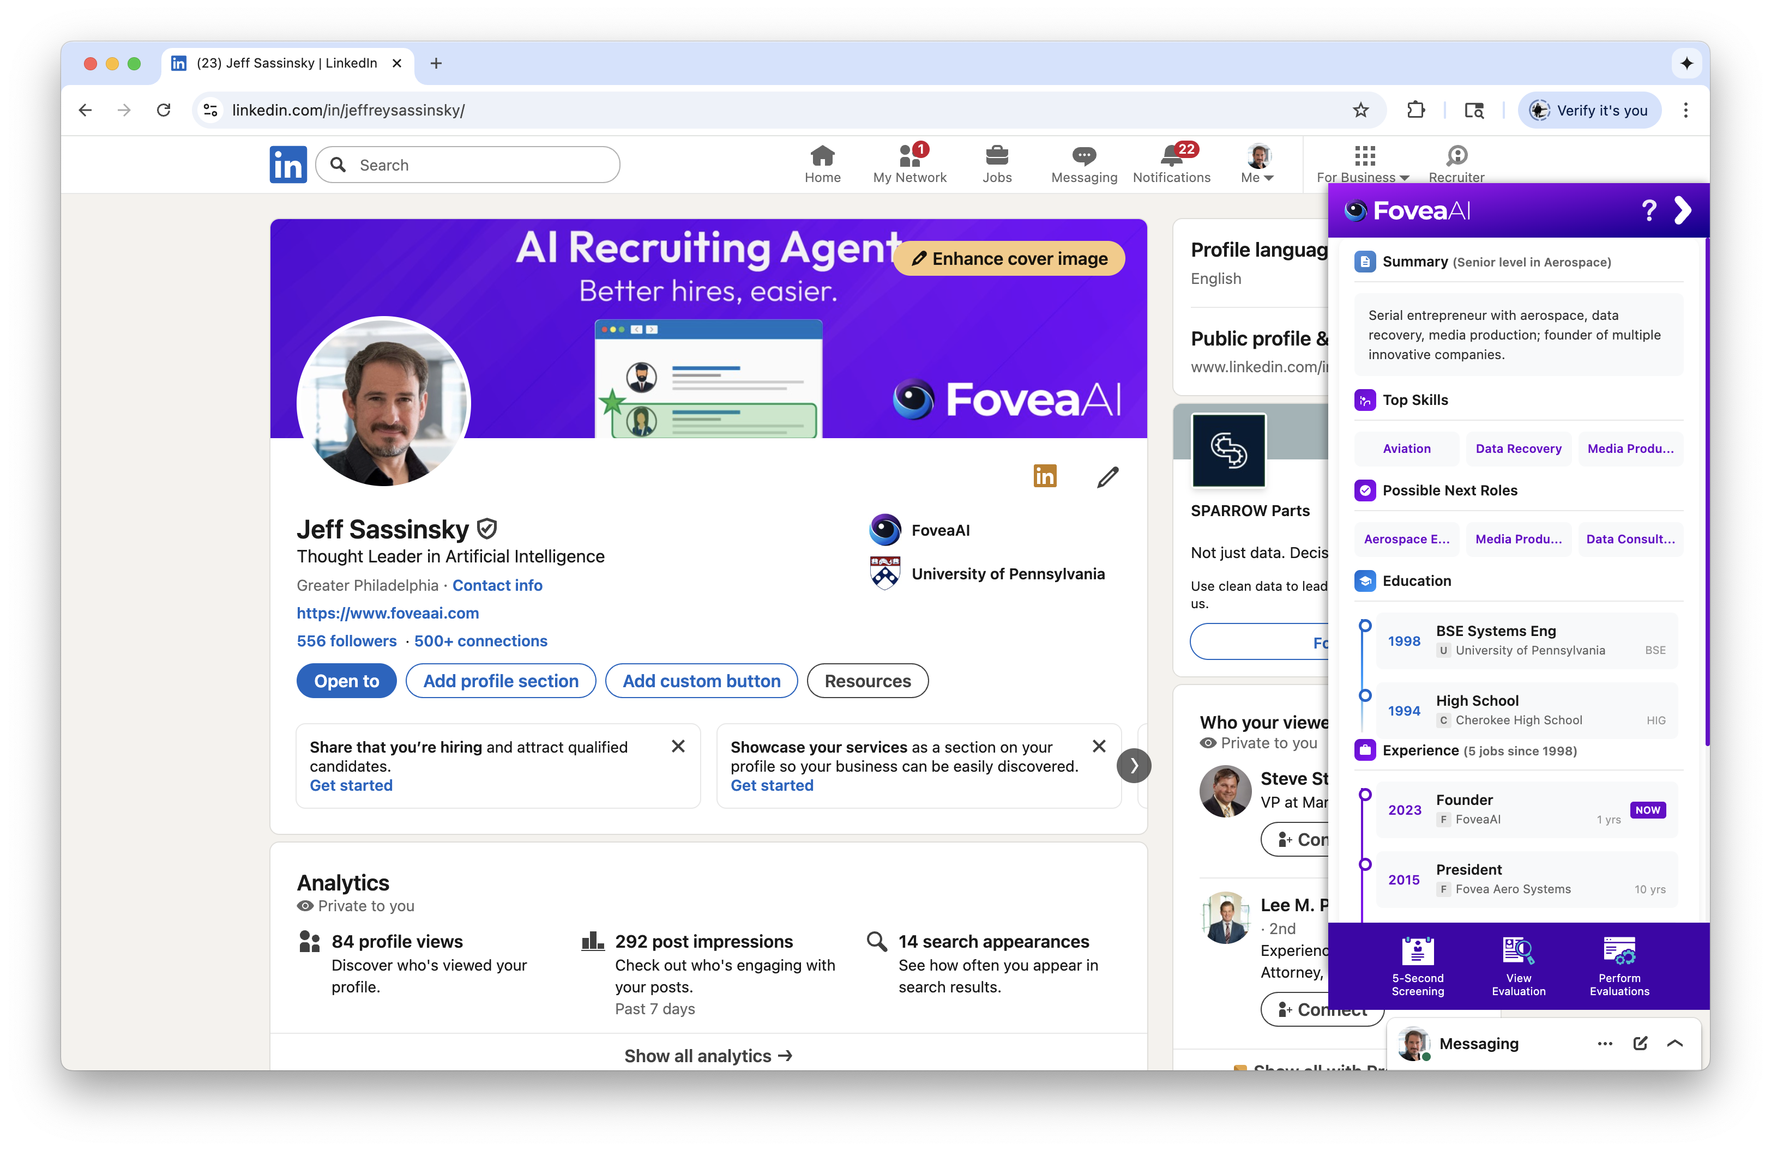Click Show all analytics link
The height and width of the screenshot is (1151, 1771).
click(x=708, y=1056)
